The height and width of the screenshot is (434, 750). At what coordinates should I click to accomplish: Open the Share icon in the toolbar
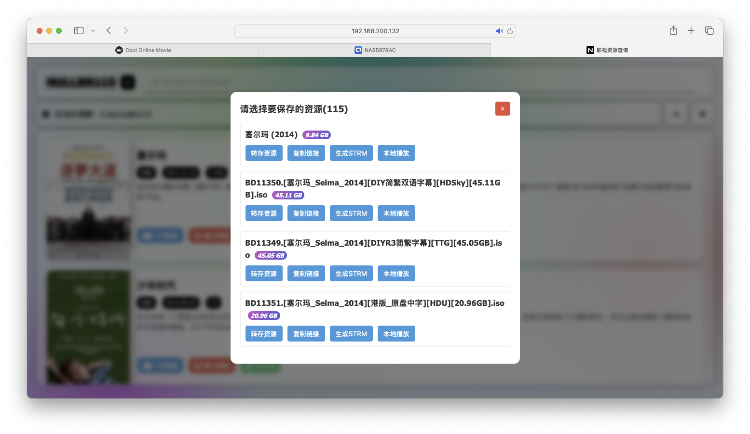673,30
